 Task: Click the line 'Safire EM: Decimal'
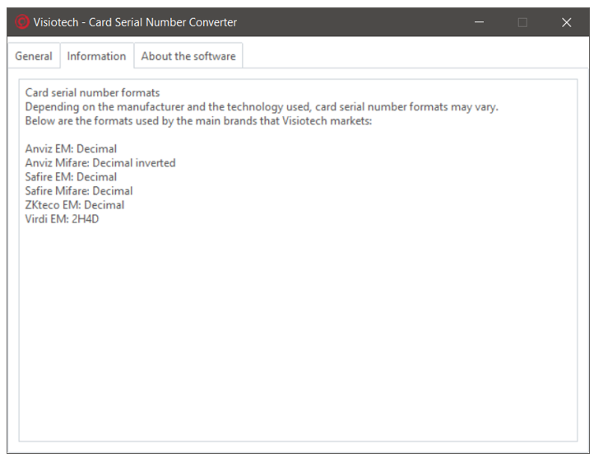[x=71, y=177]
